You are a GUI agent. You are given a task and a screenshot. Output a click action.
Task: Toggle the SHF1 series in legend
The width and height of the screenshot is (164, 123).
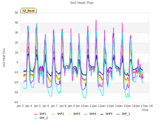(43, 114)
